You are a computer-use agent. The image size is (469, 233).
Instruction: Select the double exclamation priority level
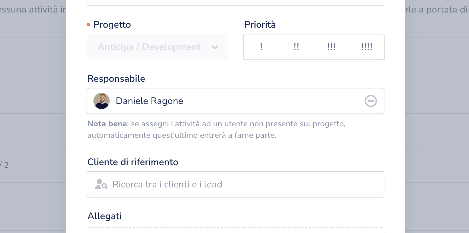pyautogui.click(x=296, y=47)
